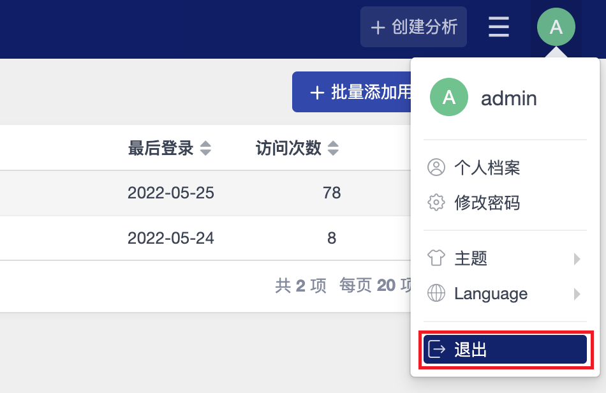Click the hamburger menu icon in header
The image size is (606, 393).
(x=499, y=27)
